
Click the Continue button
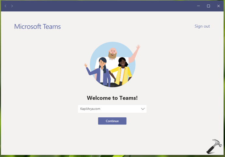[x=112, y=121]
